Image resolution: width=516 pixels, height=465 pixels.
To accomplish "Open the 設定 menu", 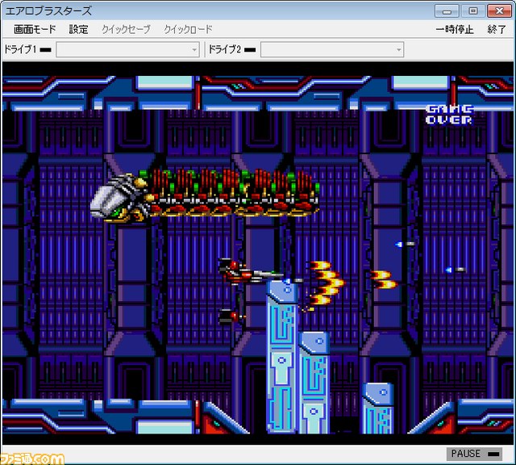I will tap(79, 30).
